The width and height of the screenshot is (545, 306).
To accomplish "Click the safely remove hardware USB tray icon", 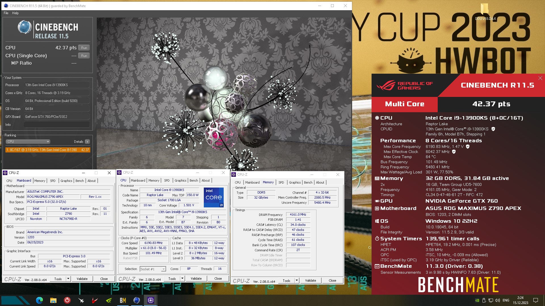I will [x=484, y=300].
